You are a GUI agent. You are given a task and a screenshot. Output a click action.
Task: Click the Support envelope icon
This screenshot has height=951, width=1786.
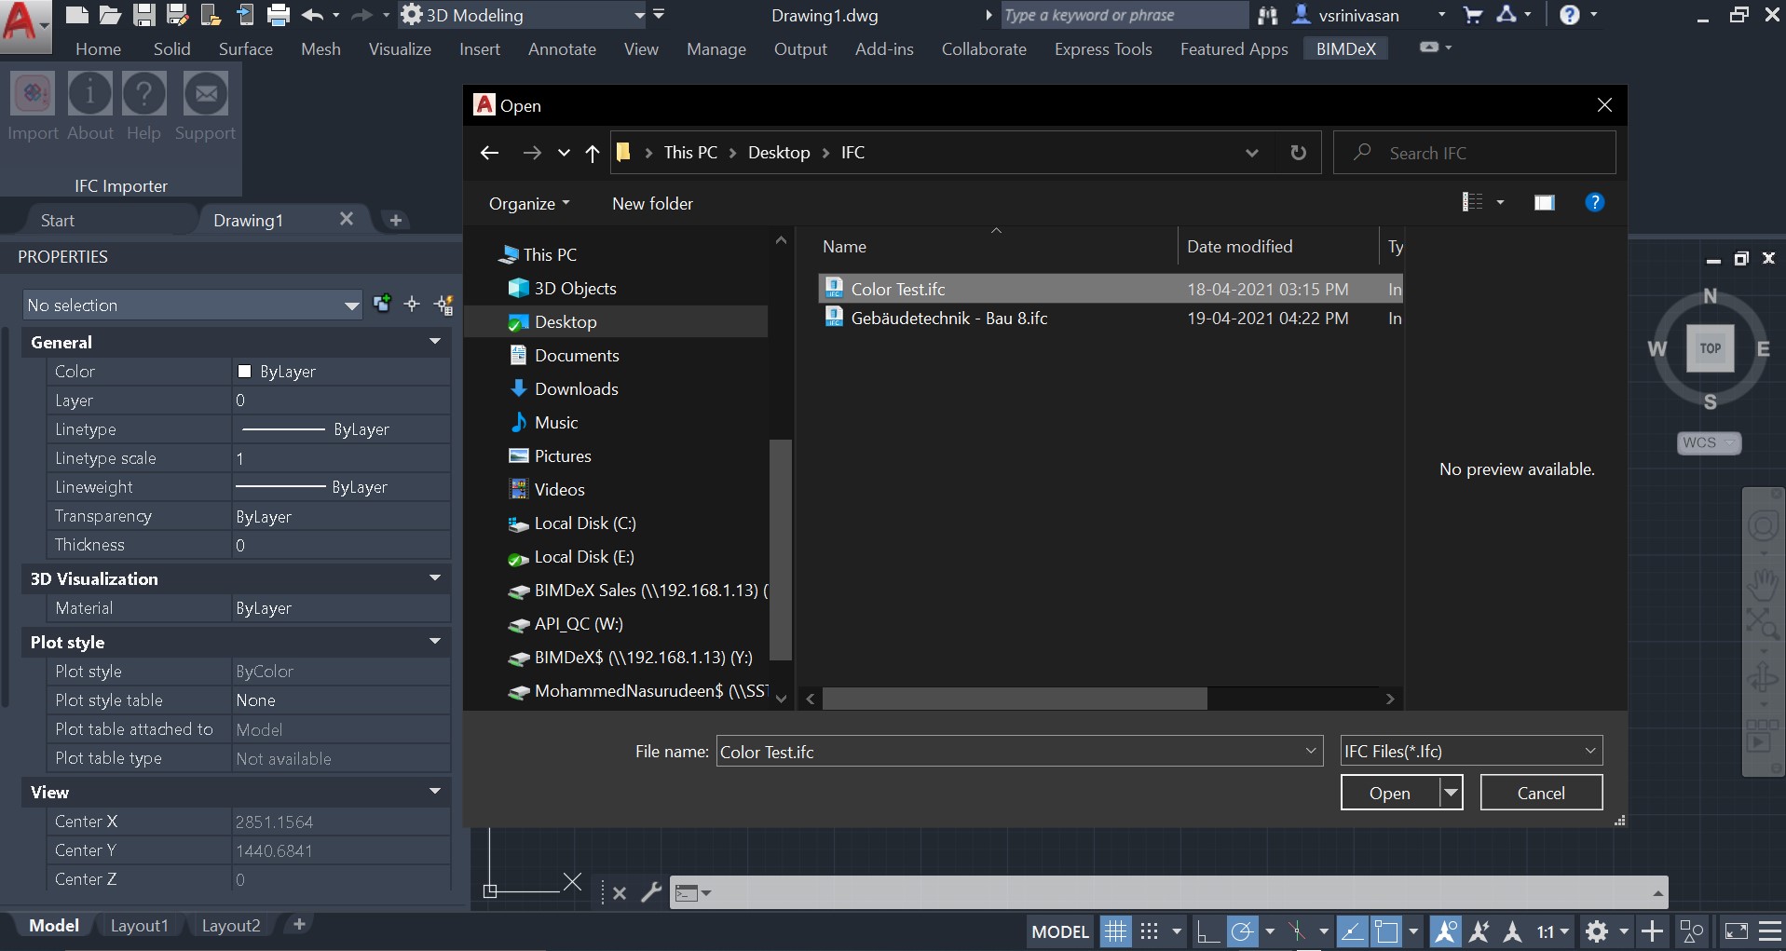click(x=205, y=94)
